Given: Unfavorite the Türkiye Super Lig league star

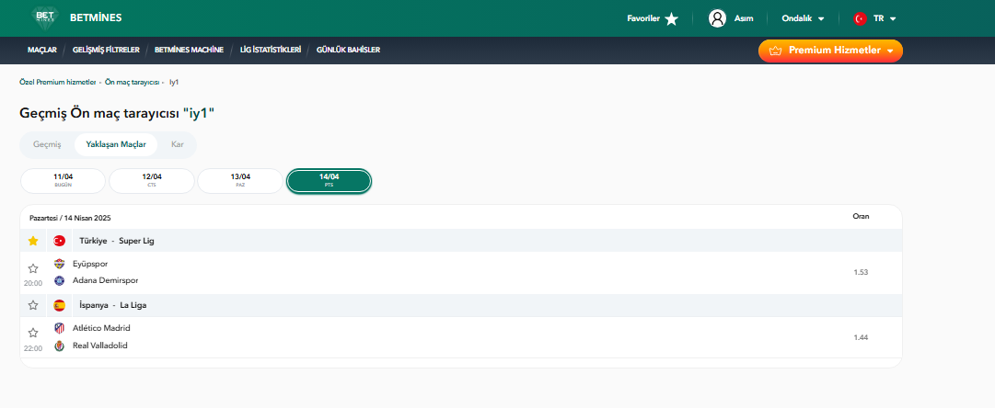Looking at the screenshot, I should point(33,241).
